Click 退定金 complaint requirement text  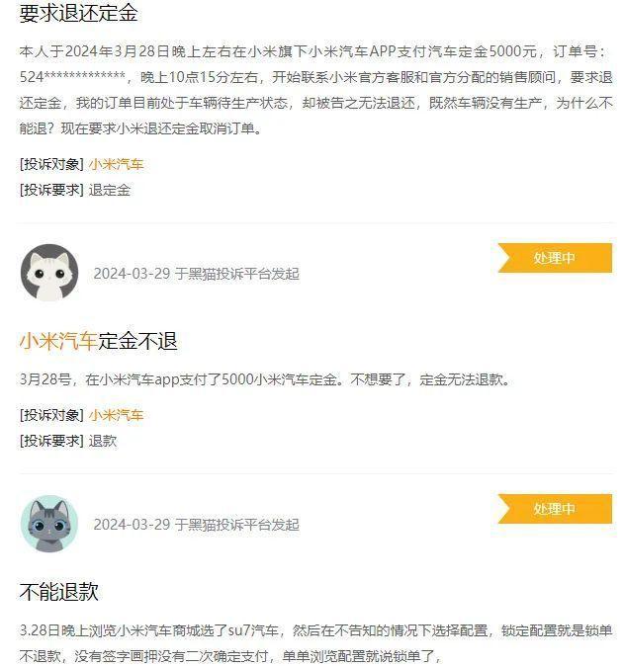coord(109,190)
